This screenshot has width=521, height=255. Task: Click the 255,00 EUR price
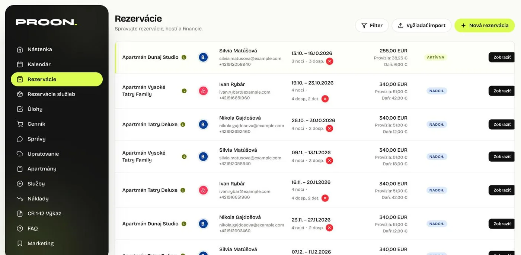(x=393, y=51)
